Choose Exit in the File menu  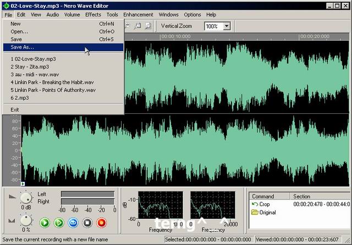[x=63, y=110]
